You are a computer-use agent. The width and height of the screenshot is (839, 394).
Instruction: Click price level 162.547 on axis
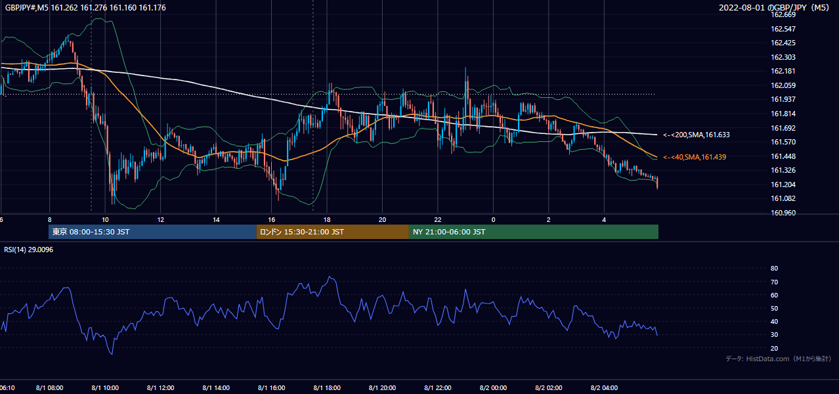click(x=783, y=29)
